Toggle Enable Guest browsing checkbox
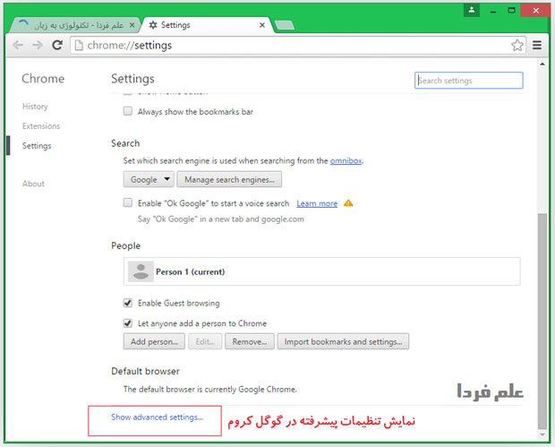Screen dimensions: 555x447 click(x=128, y=303)
